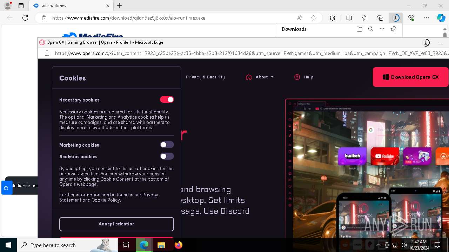
Task: Open clock showing 2:42 AM
Action: [x=419, y=245]
